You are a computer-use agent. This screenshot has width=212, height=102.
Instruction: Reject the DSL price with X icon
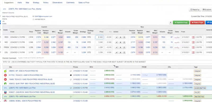click(120, 52)
